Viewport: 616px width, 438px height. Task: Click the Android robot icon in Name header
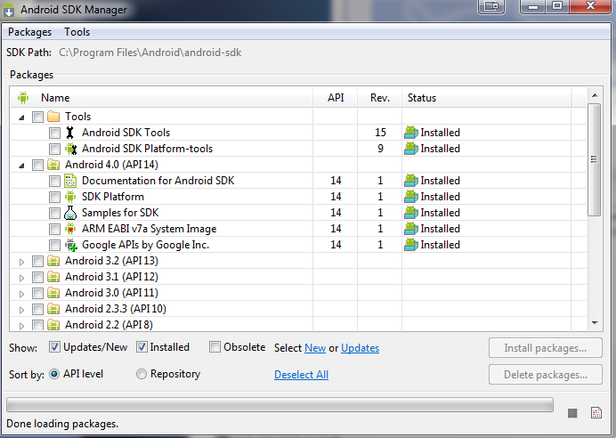point(23,98)
